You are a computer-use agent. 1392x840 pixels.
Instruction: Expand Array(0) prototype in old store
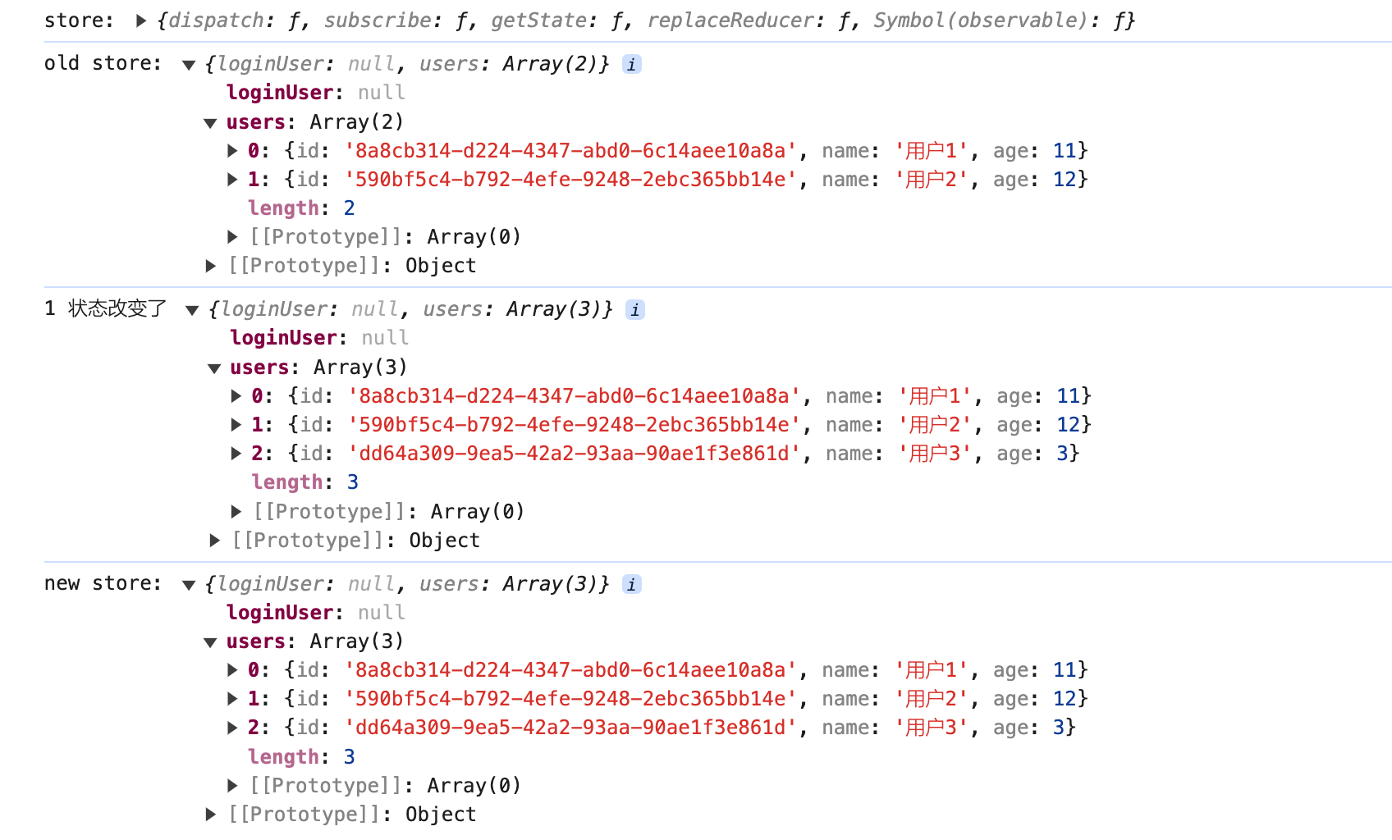232,237
